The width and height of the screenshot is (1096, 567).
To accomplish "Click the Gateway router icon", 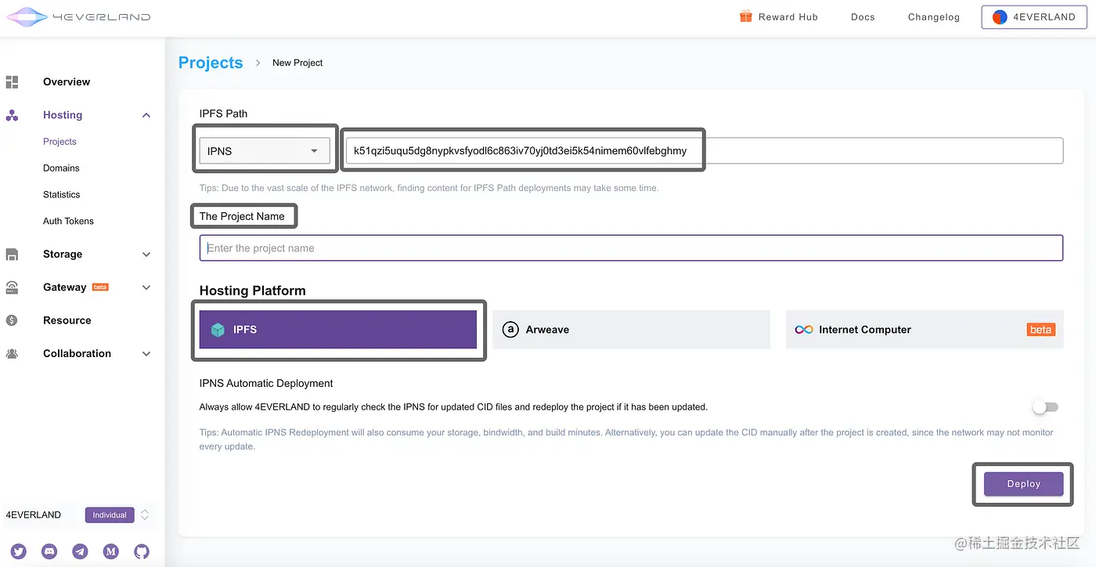I will pos(12,287).
